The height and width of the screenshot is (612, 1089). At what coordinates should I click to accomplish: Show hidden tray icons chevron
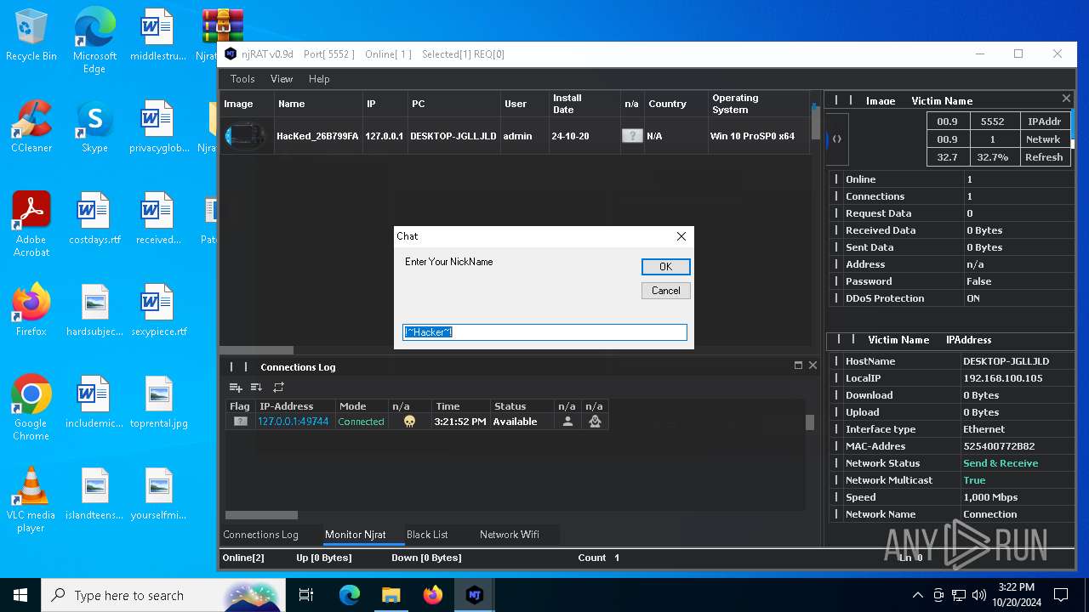click(917, 595)
